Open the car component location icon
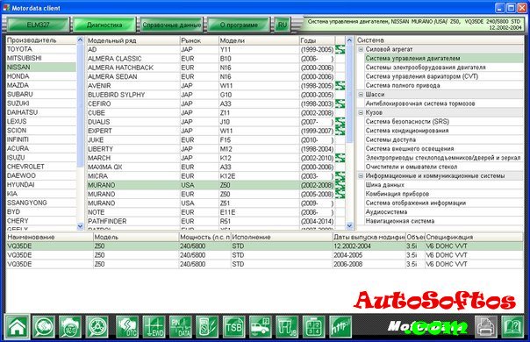 tap(261, 326)
